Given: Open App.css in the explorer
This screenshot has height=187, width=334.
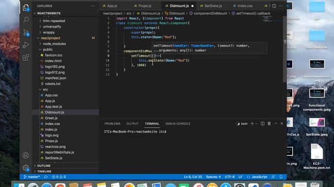Looking at the screenshot, I should tap(51, 95).
